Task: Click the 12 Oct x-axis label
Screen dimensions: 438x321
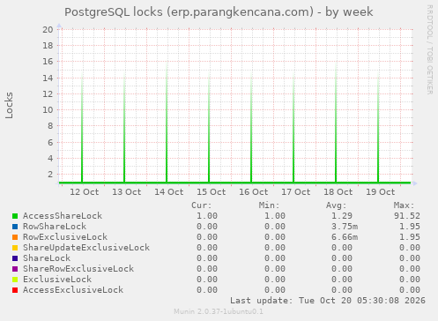Action: 85,192
